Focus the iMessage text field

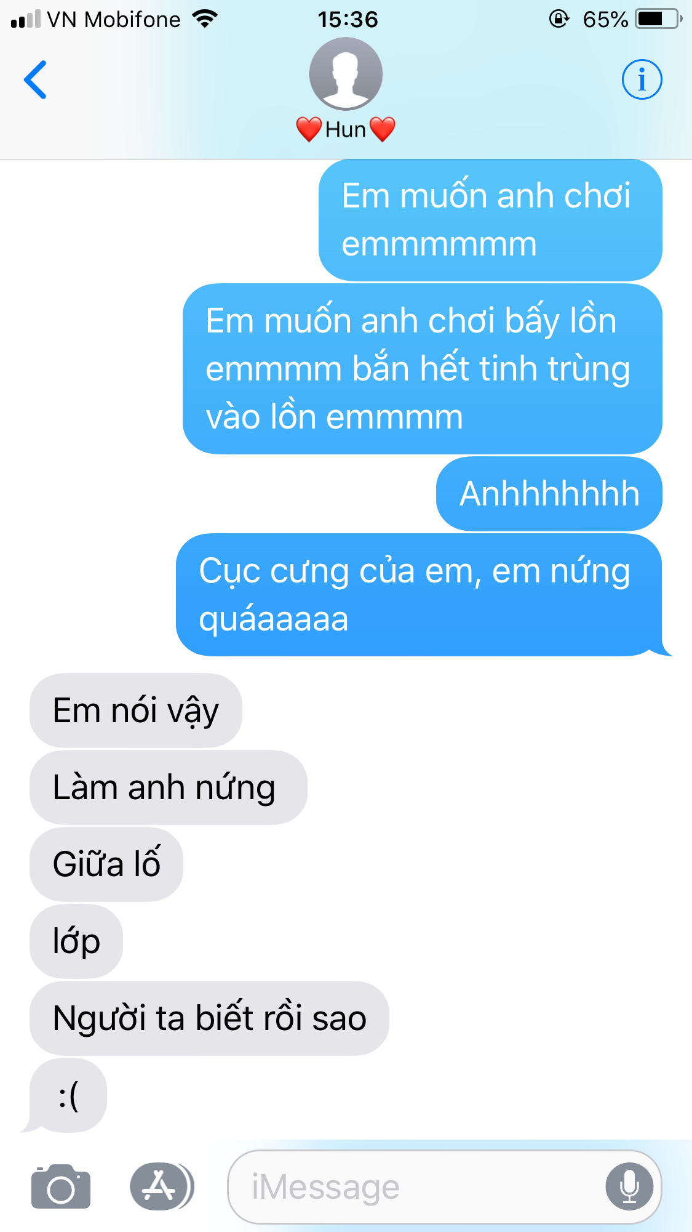pos(444,1186)
